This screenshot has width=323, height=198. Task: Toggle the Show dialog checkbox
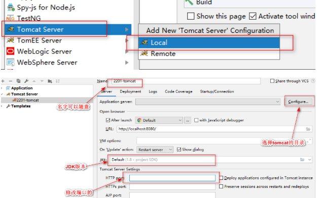179,150
